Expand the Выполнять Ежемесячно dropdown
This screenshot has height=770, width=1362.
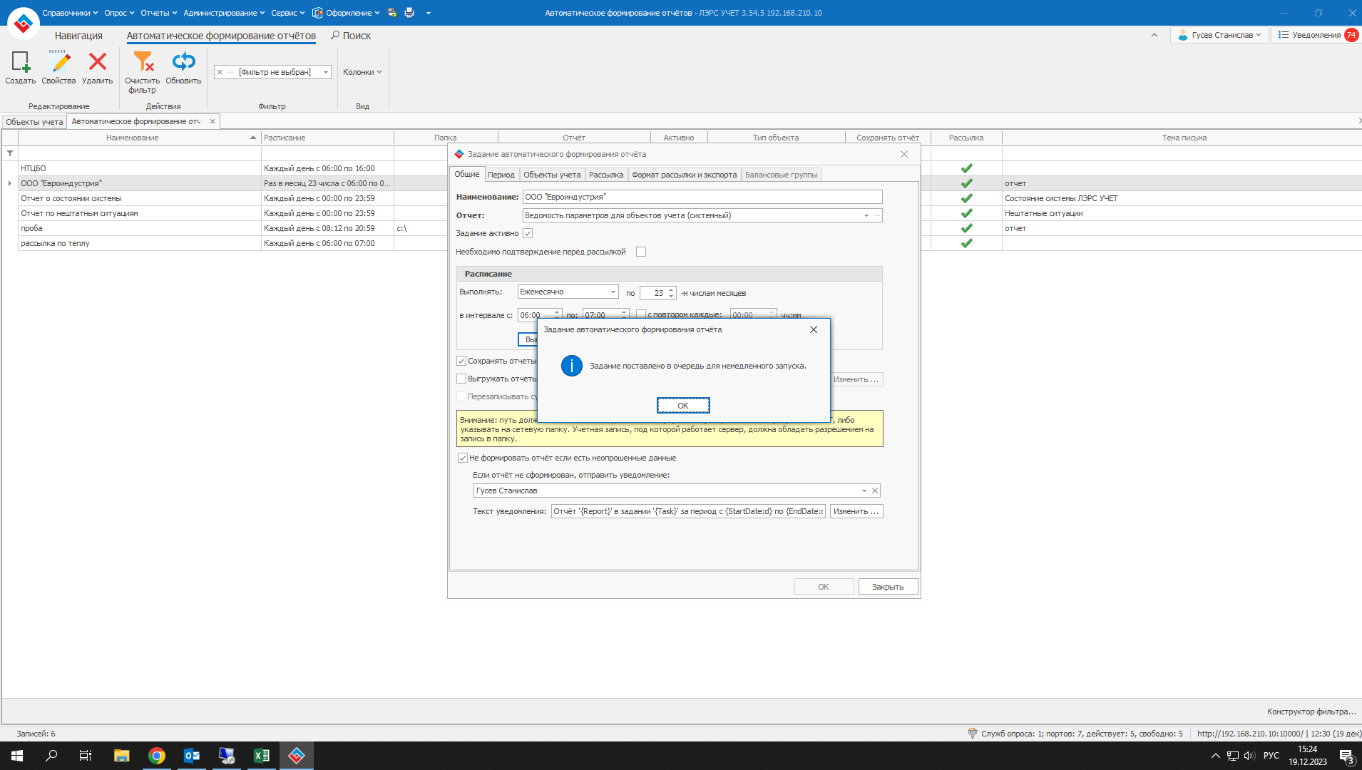pos(613,292)
